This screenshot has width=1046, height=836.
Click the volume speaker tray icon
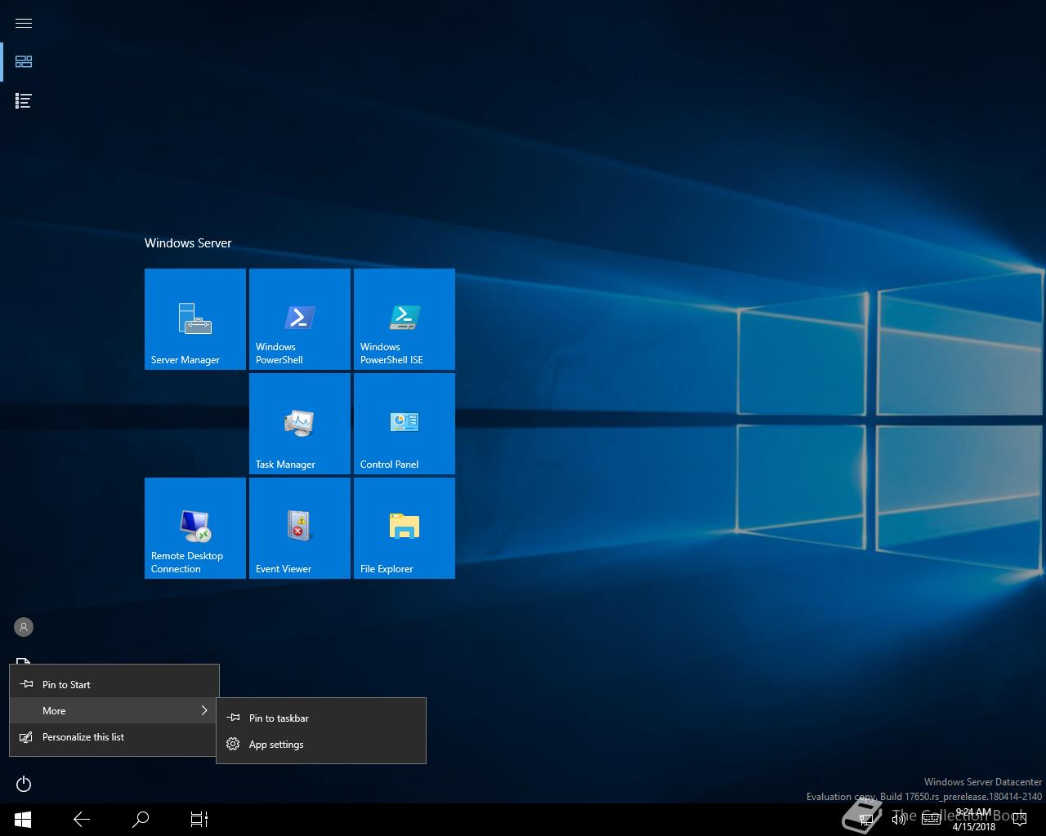pos(898,819)
